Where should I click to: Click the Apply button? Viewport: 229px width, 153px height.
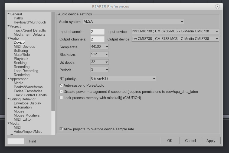[x=211, y=141]
